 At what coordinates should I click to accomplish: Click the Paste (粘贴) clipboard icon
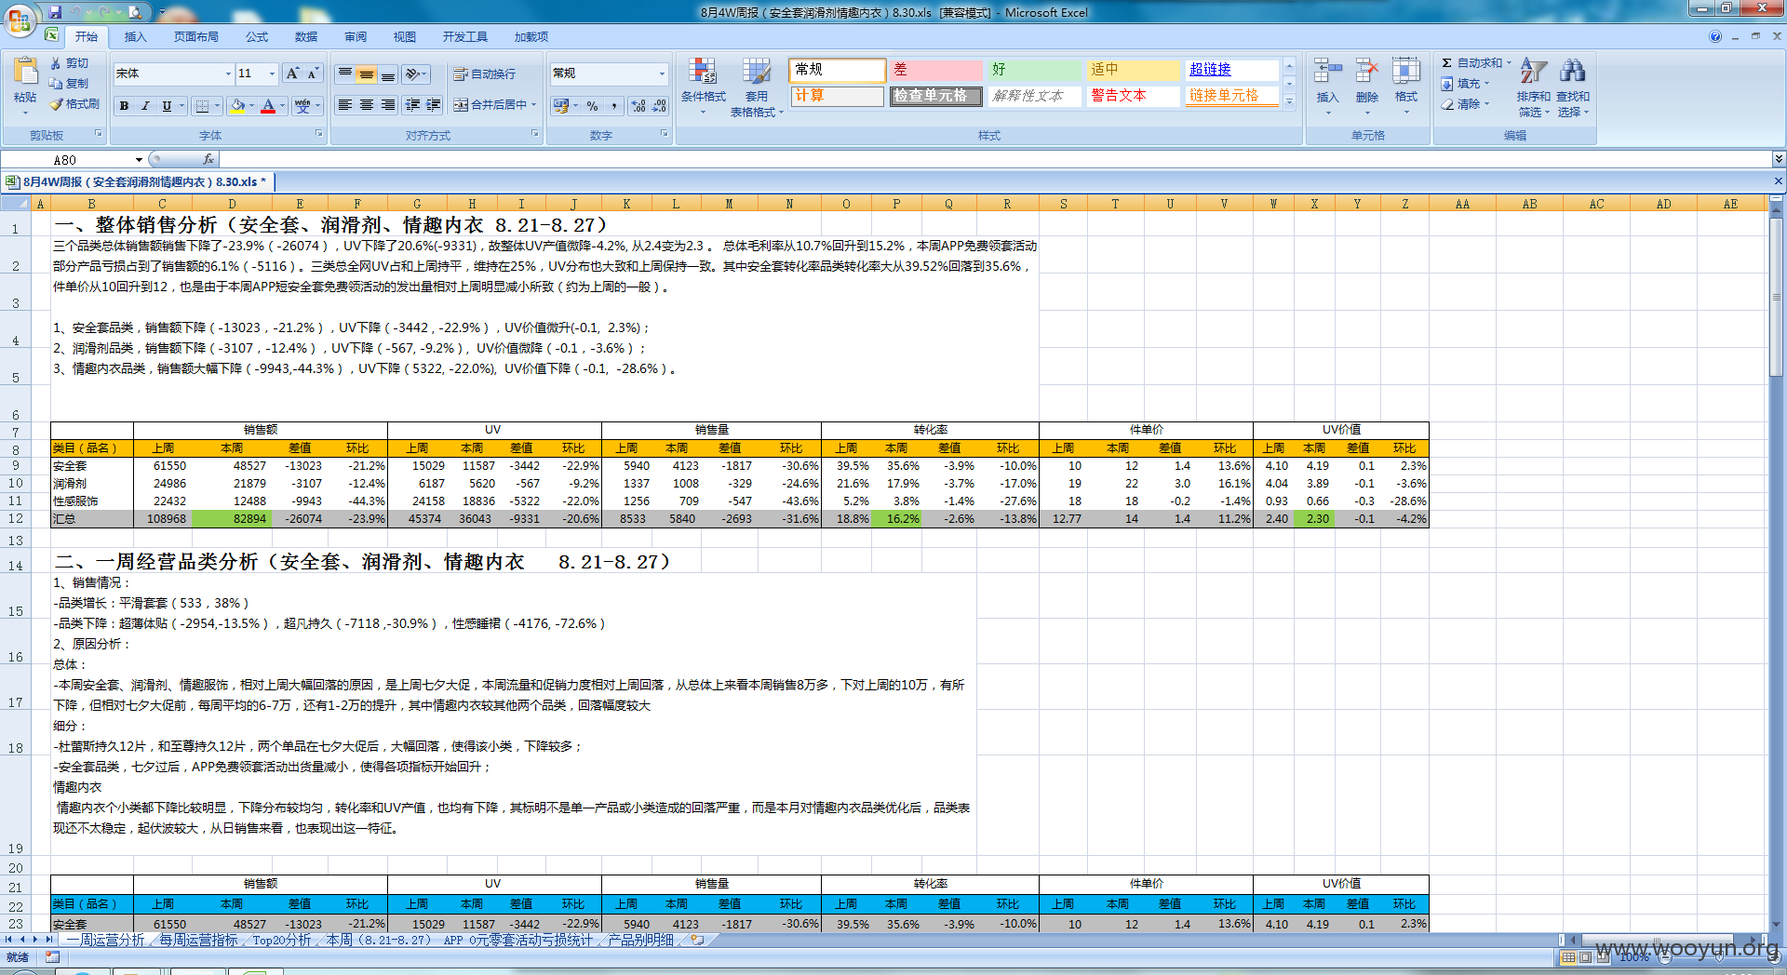pyautogui.click(x=25, y=73)
